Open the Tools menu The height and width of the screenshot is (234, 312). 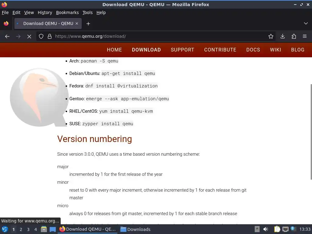tap(87, 12)
